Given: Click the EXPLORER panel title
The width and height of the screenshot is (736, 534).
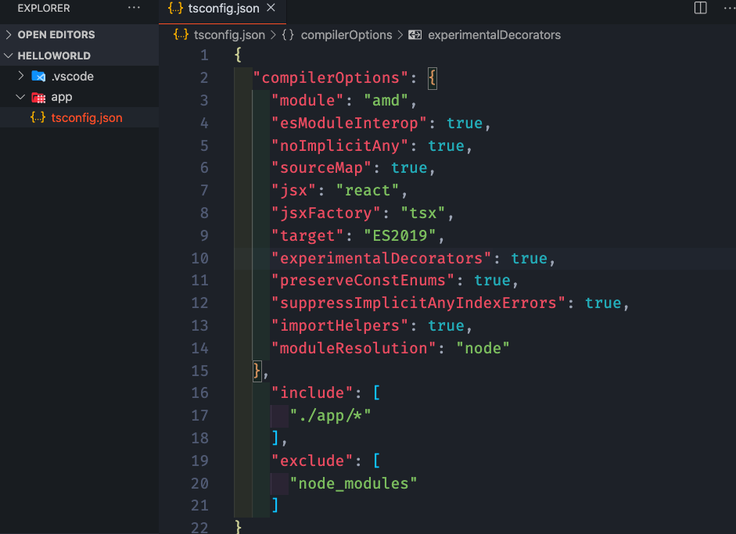Looking at the screenshot, I should (x=44, y=8).
